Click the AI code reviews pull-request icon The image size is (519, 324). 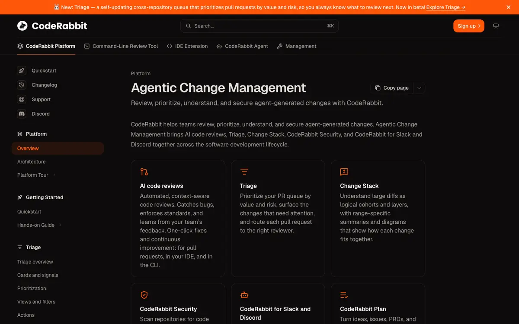click(144, 172)
